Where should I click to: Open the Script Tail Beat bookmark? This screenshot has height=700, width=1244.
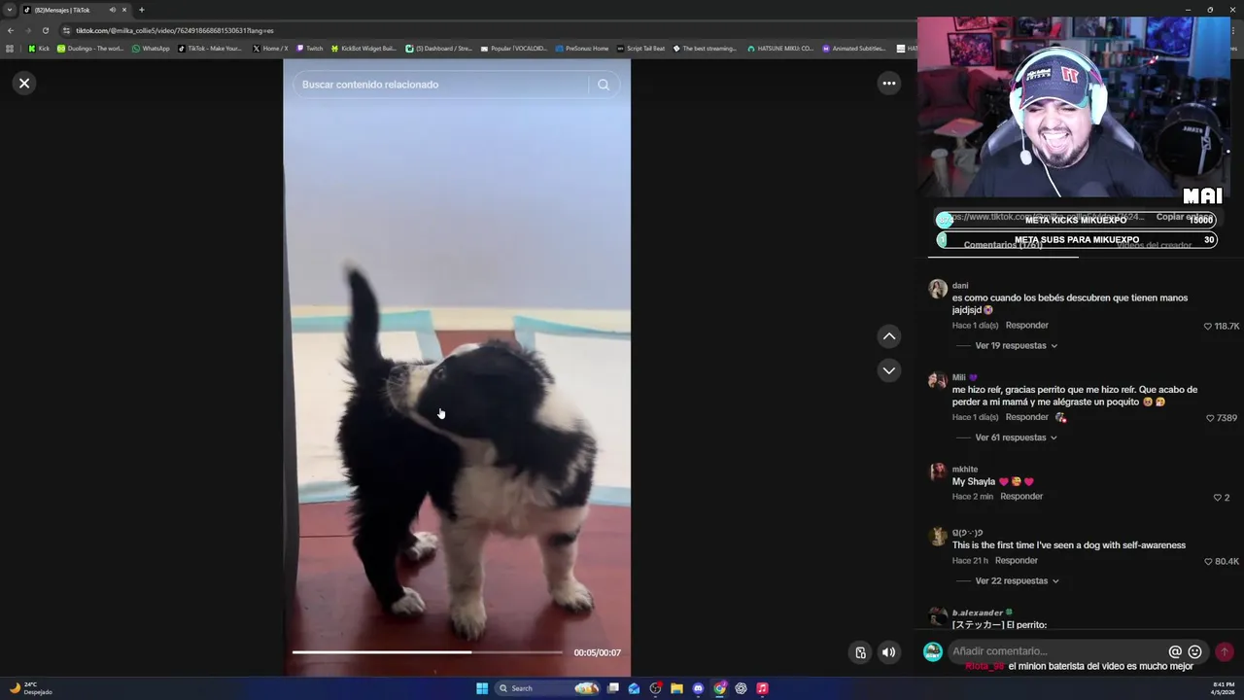click(x=641, y=49)
